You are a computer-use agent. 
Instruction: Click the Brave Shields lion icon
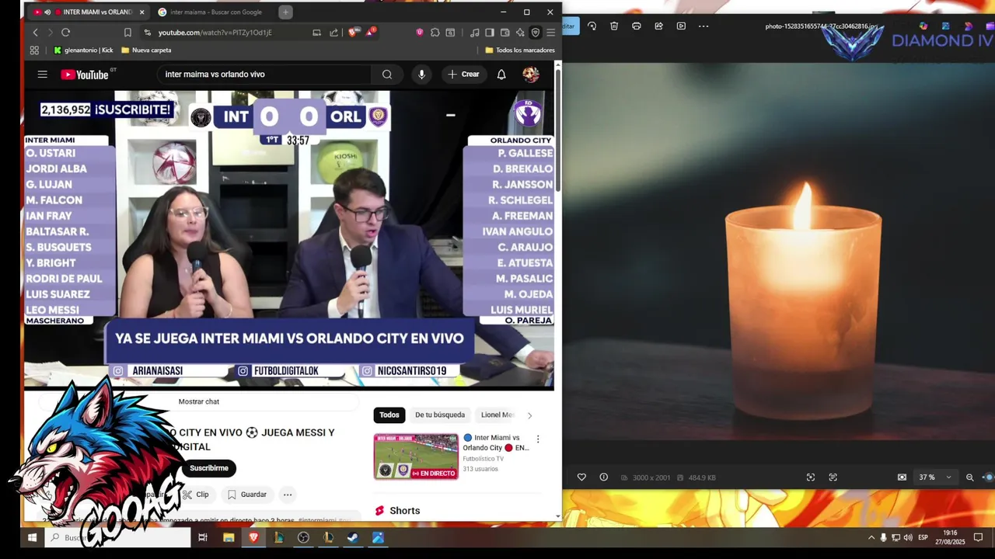tap(354, 33)
